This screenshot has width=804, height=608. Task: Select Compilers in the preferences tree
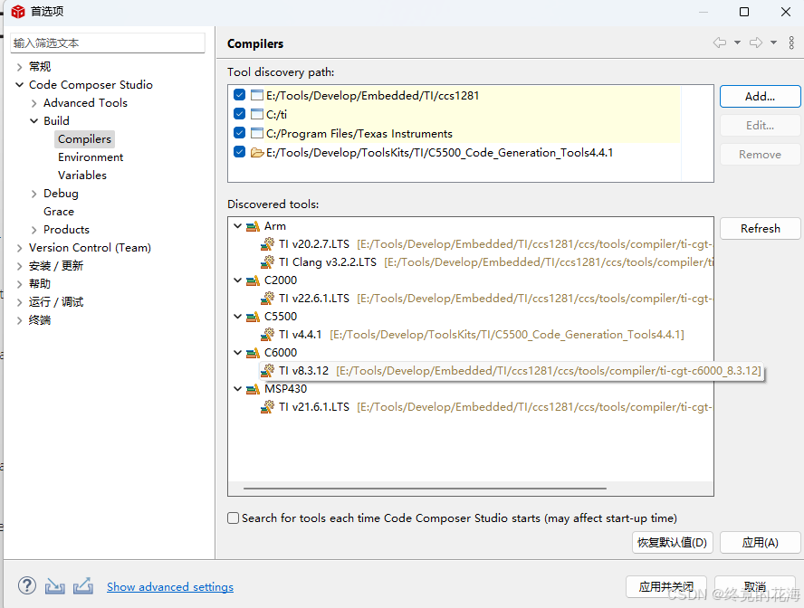(84, 139)
